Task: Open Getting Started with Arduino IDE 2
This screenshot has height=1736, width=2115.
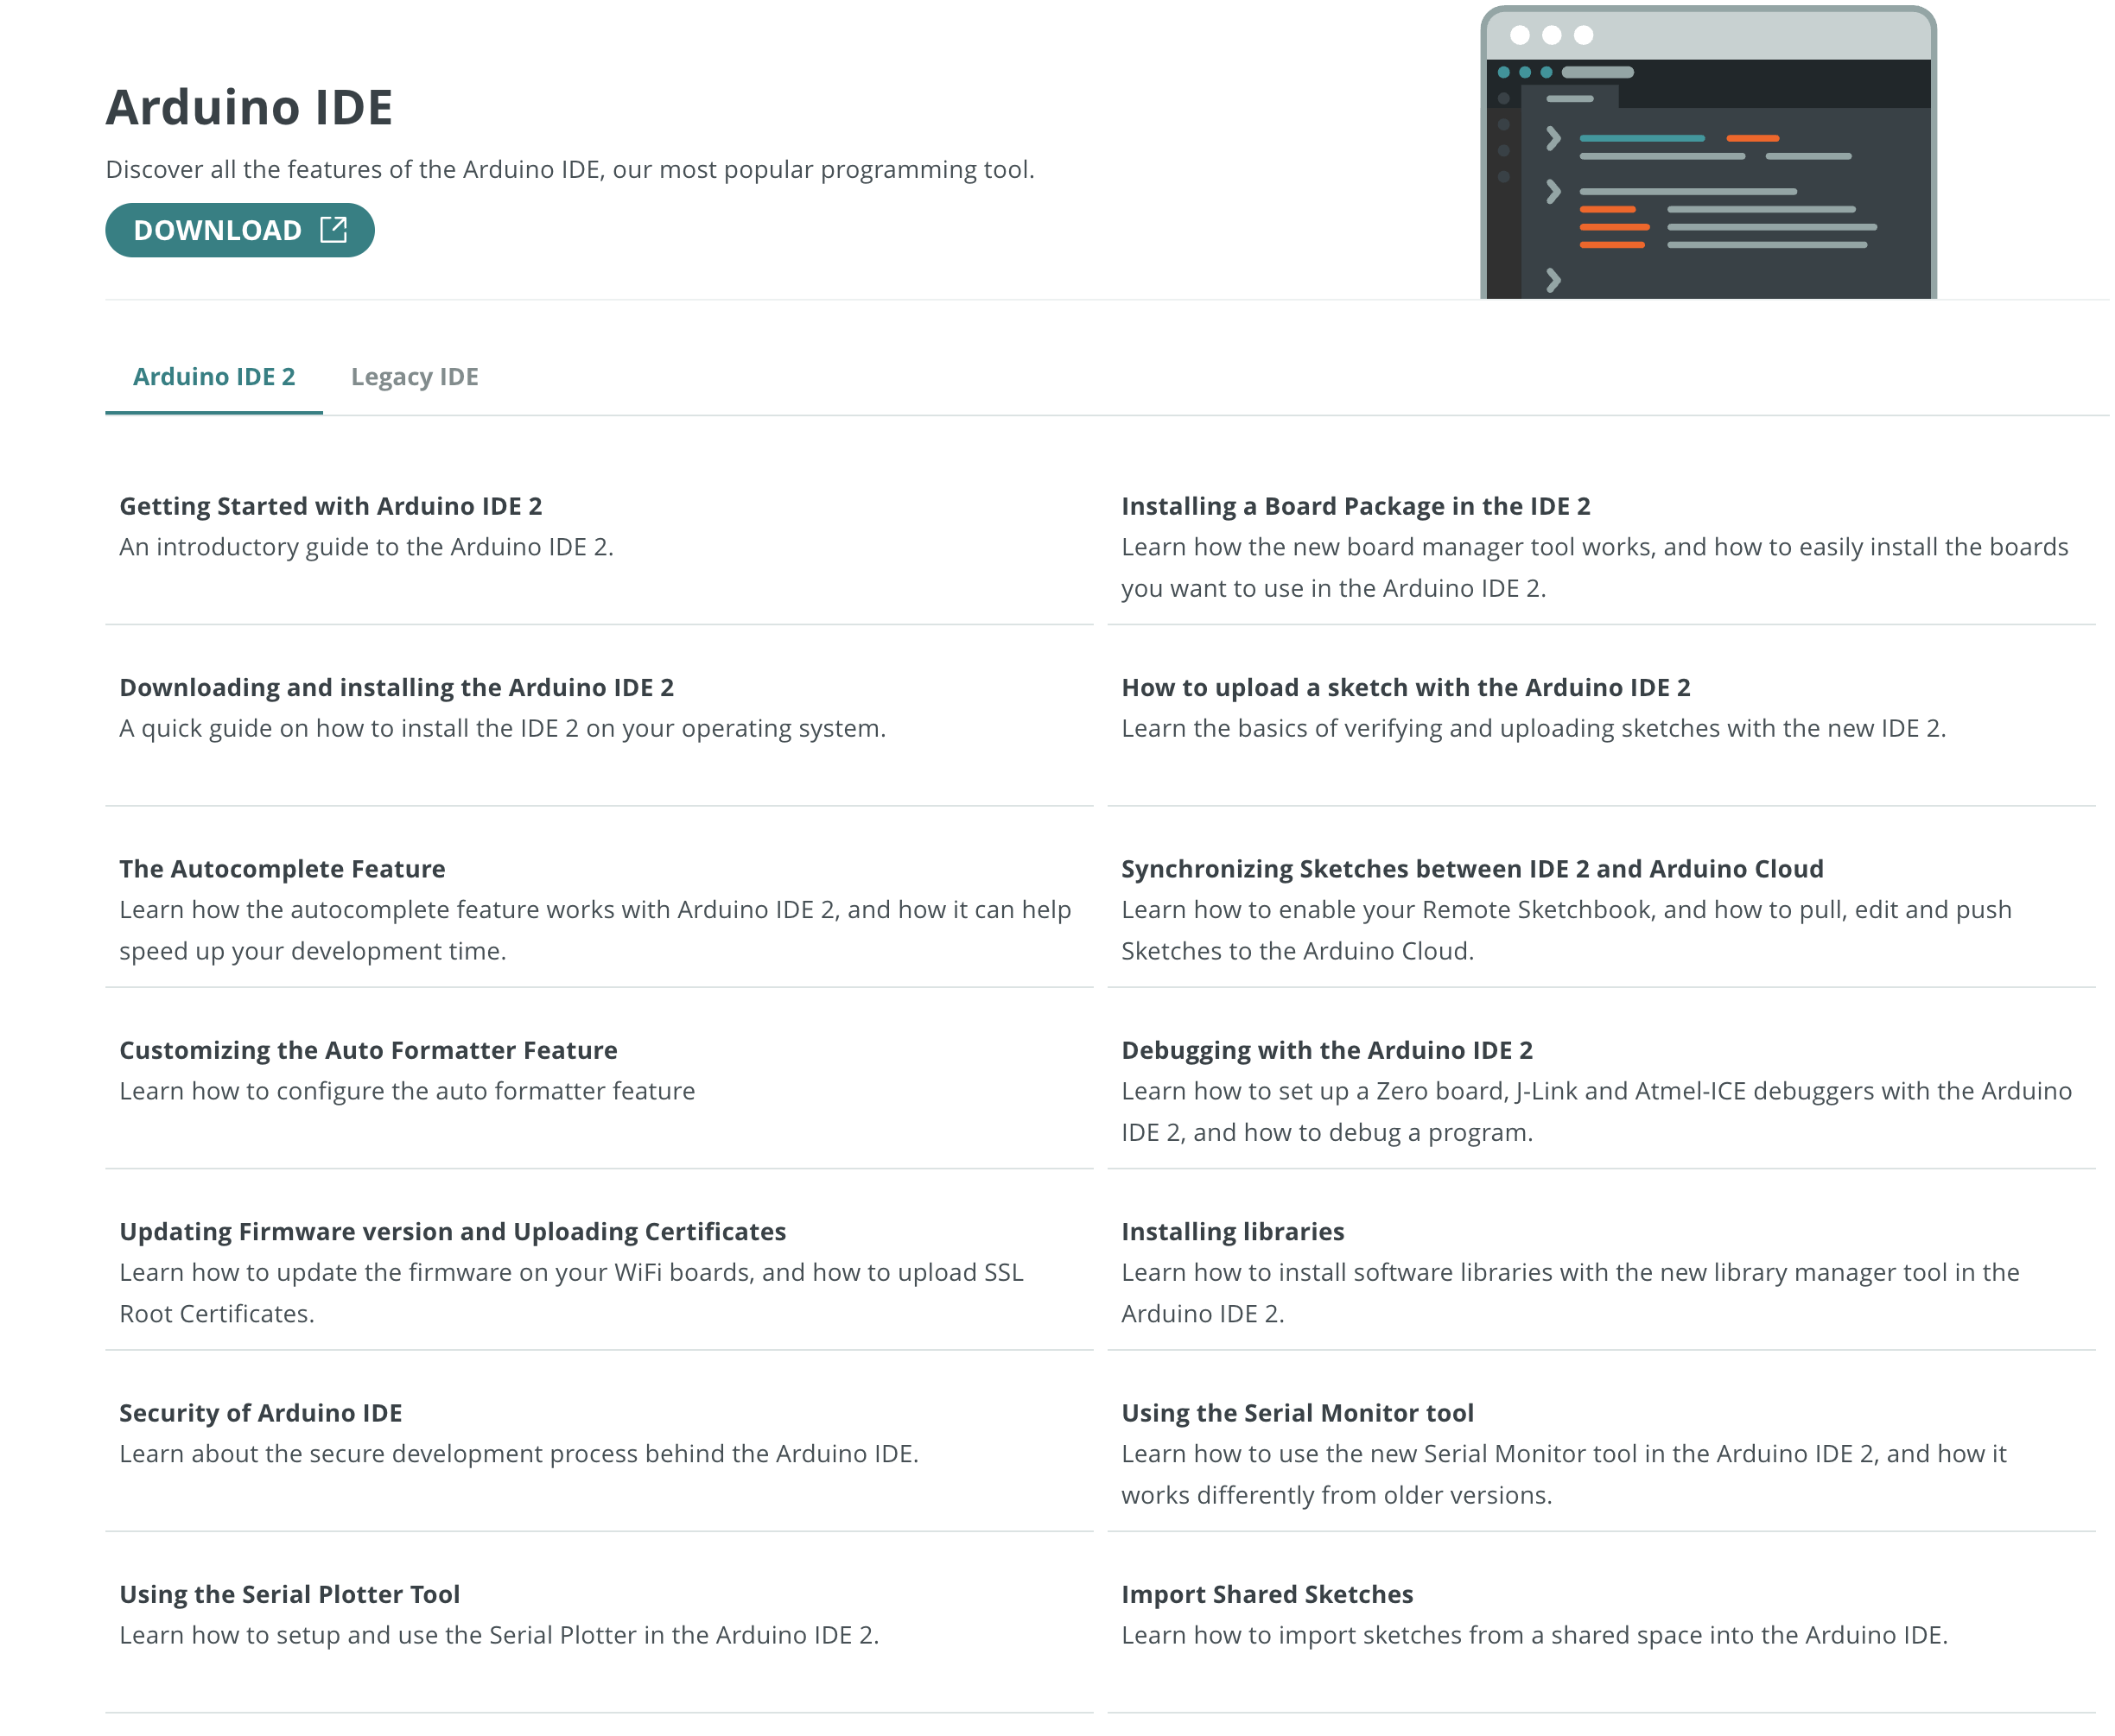Action: coord(330,506)
